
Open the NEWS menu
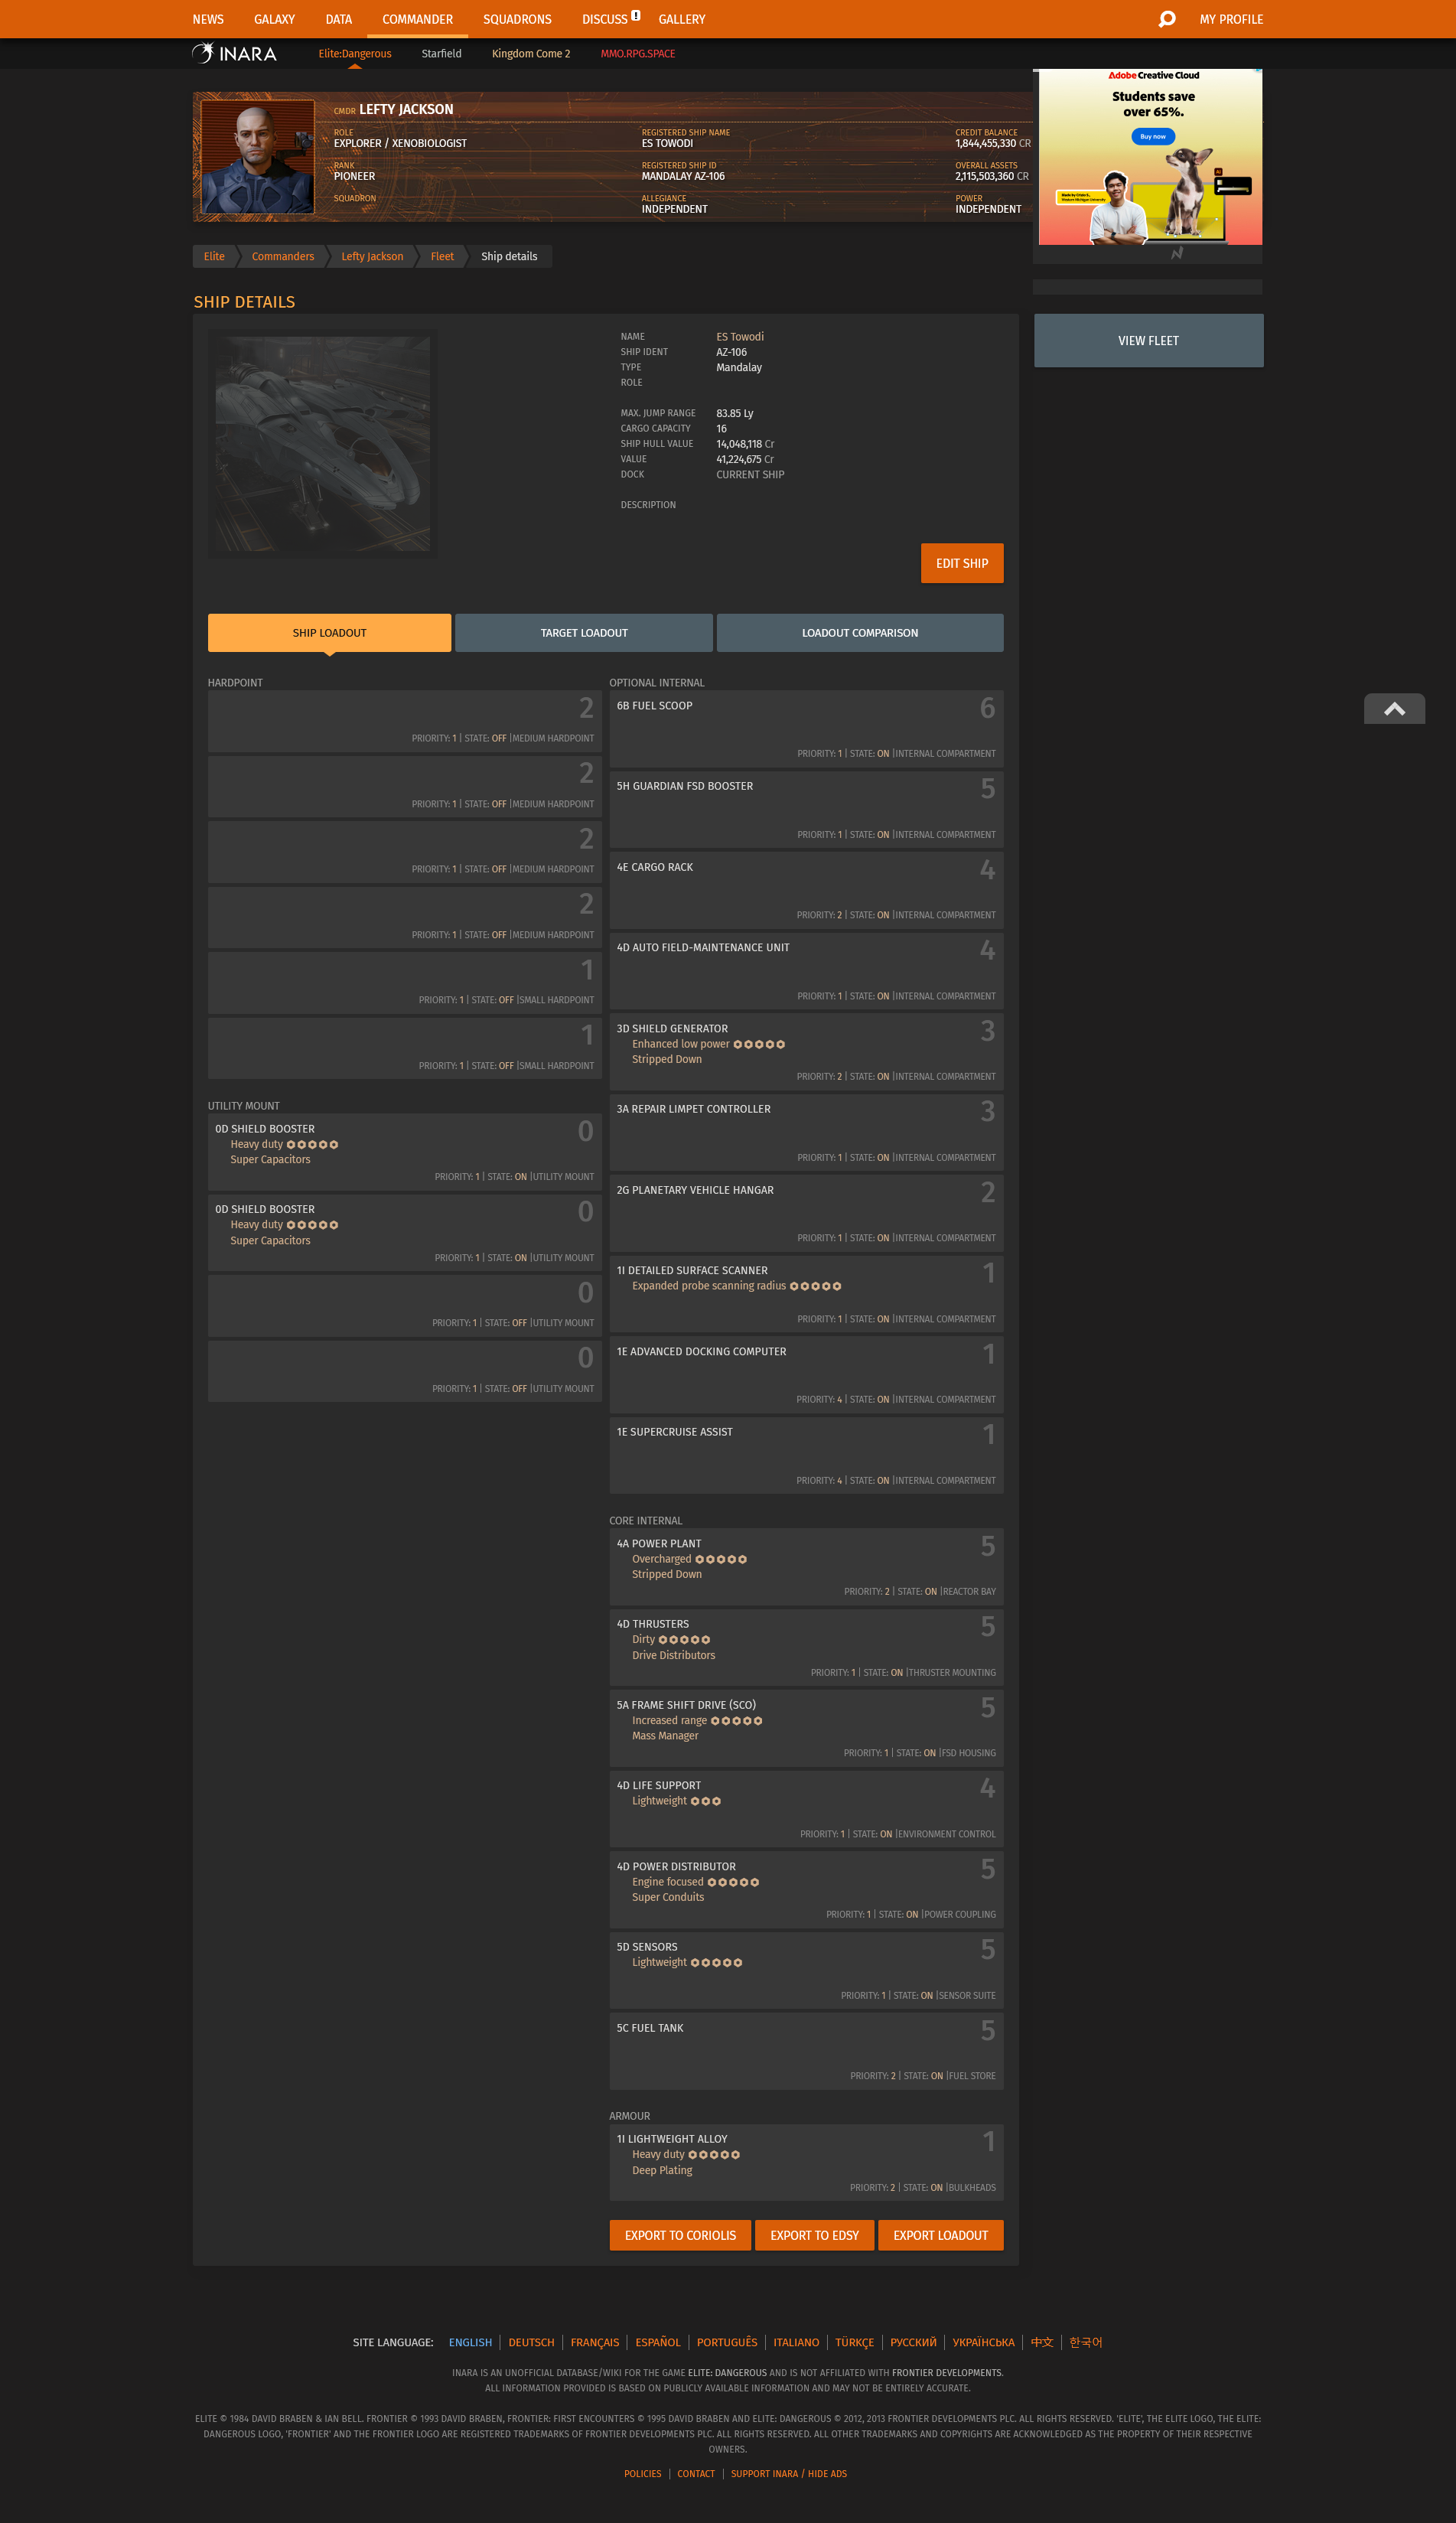pos(208,19)
